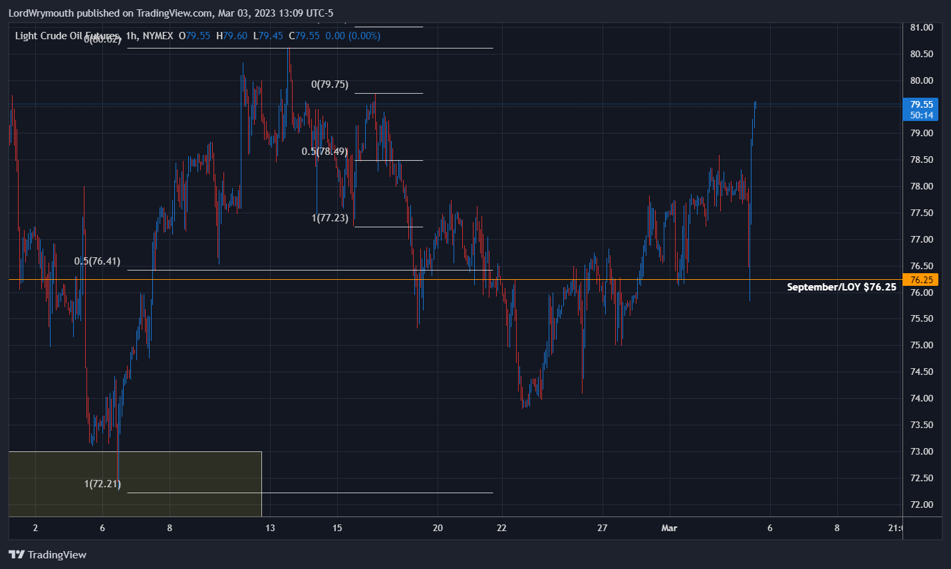Click the 73.00 price axis label
The image size is (951, 569).
pos(922,451)
